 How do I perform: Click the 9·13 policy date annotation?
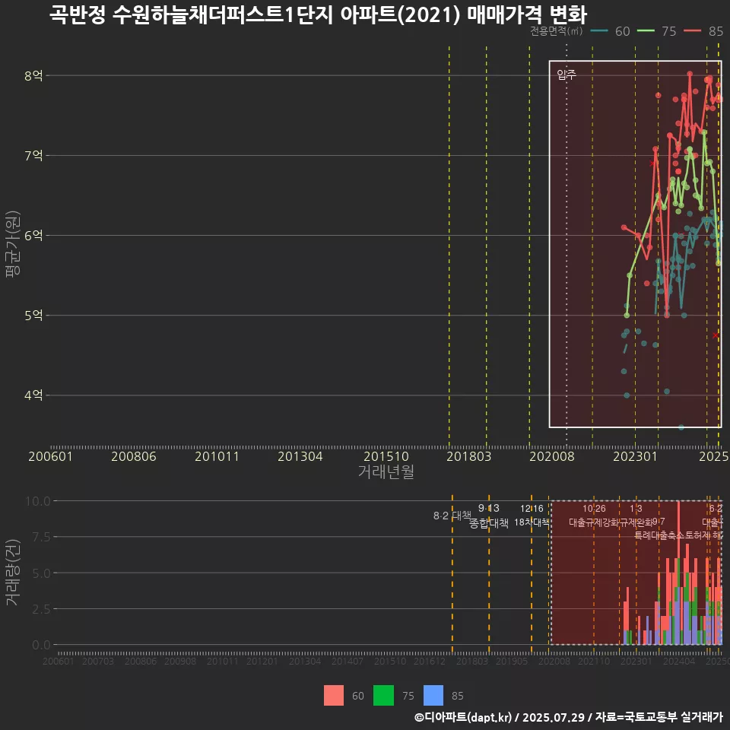point(488,508)
